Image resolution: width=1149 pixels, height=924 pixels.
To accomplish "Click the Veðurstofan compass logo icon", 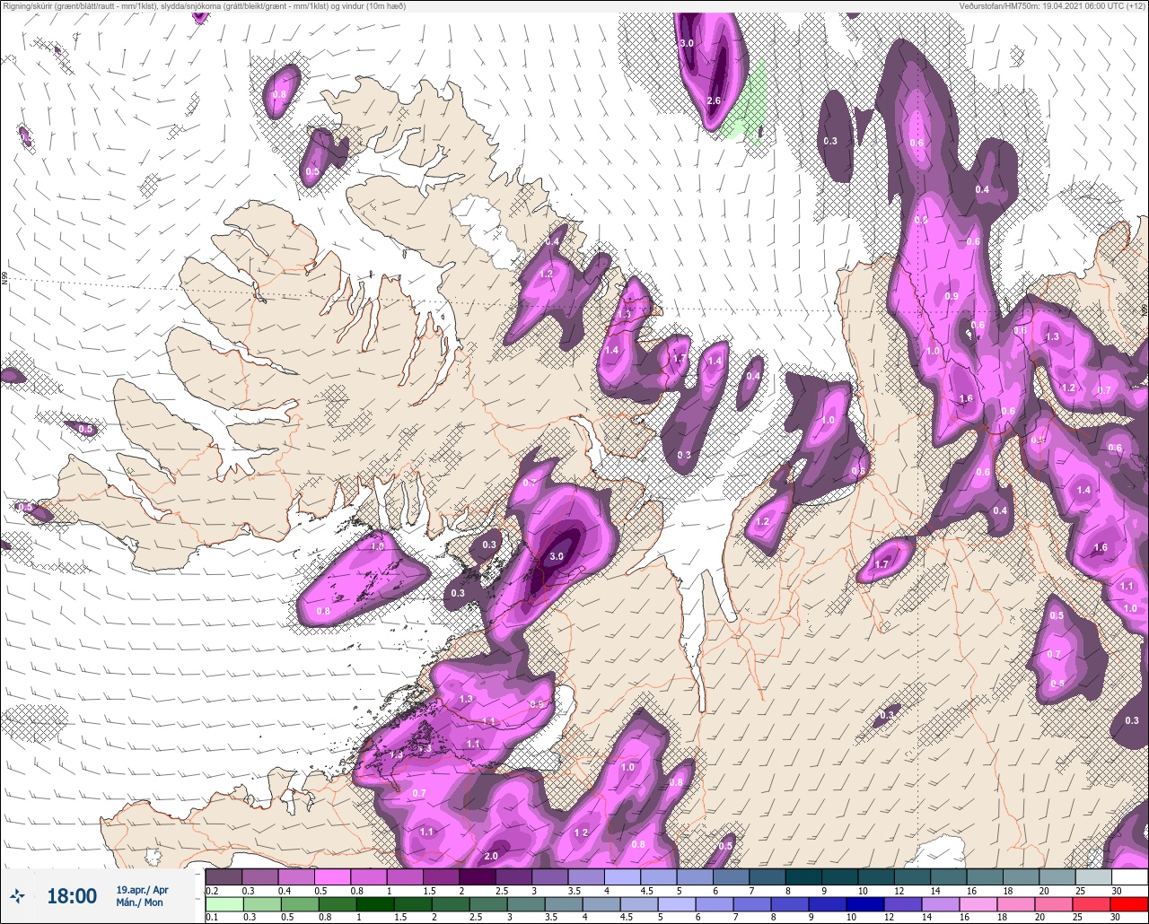I will [18, 895].
